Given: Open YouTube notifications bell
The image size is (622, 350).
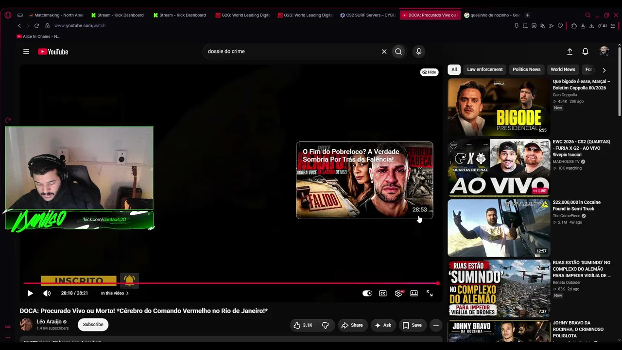Looking at the screenshot, I should (586, 52).
